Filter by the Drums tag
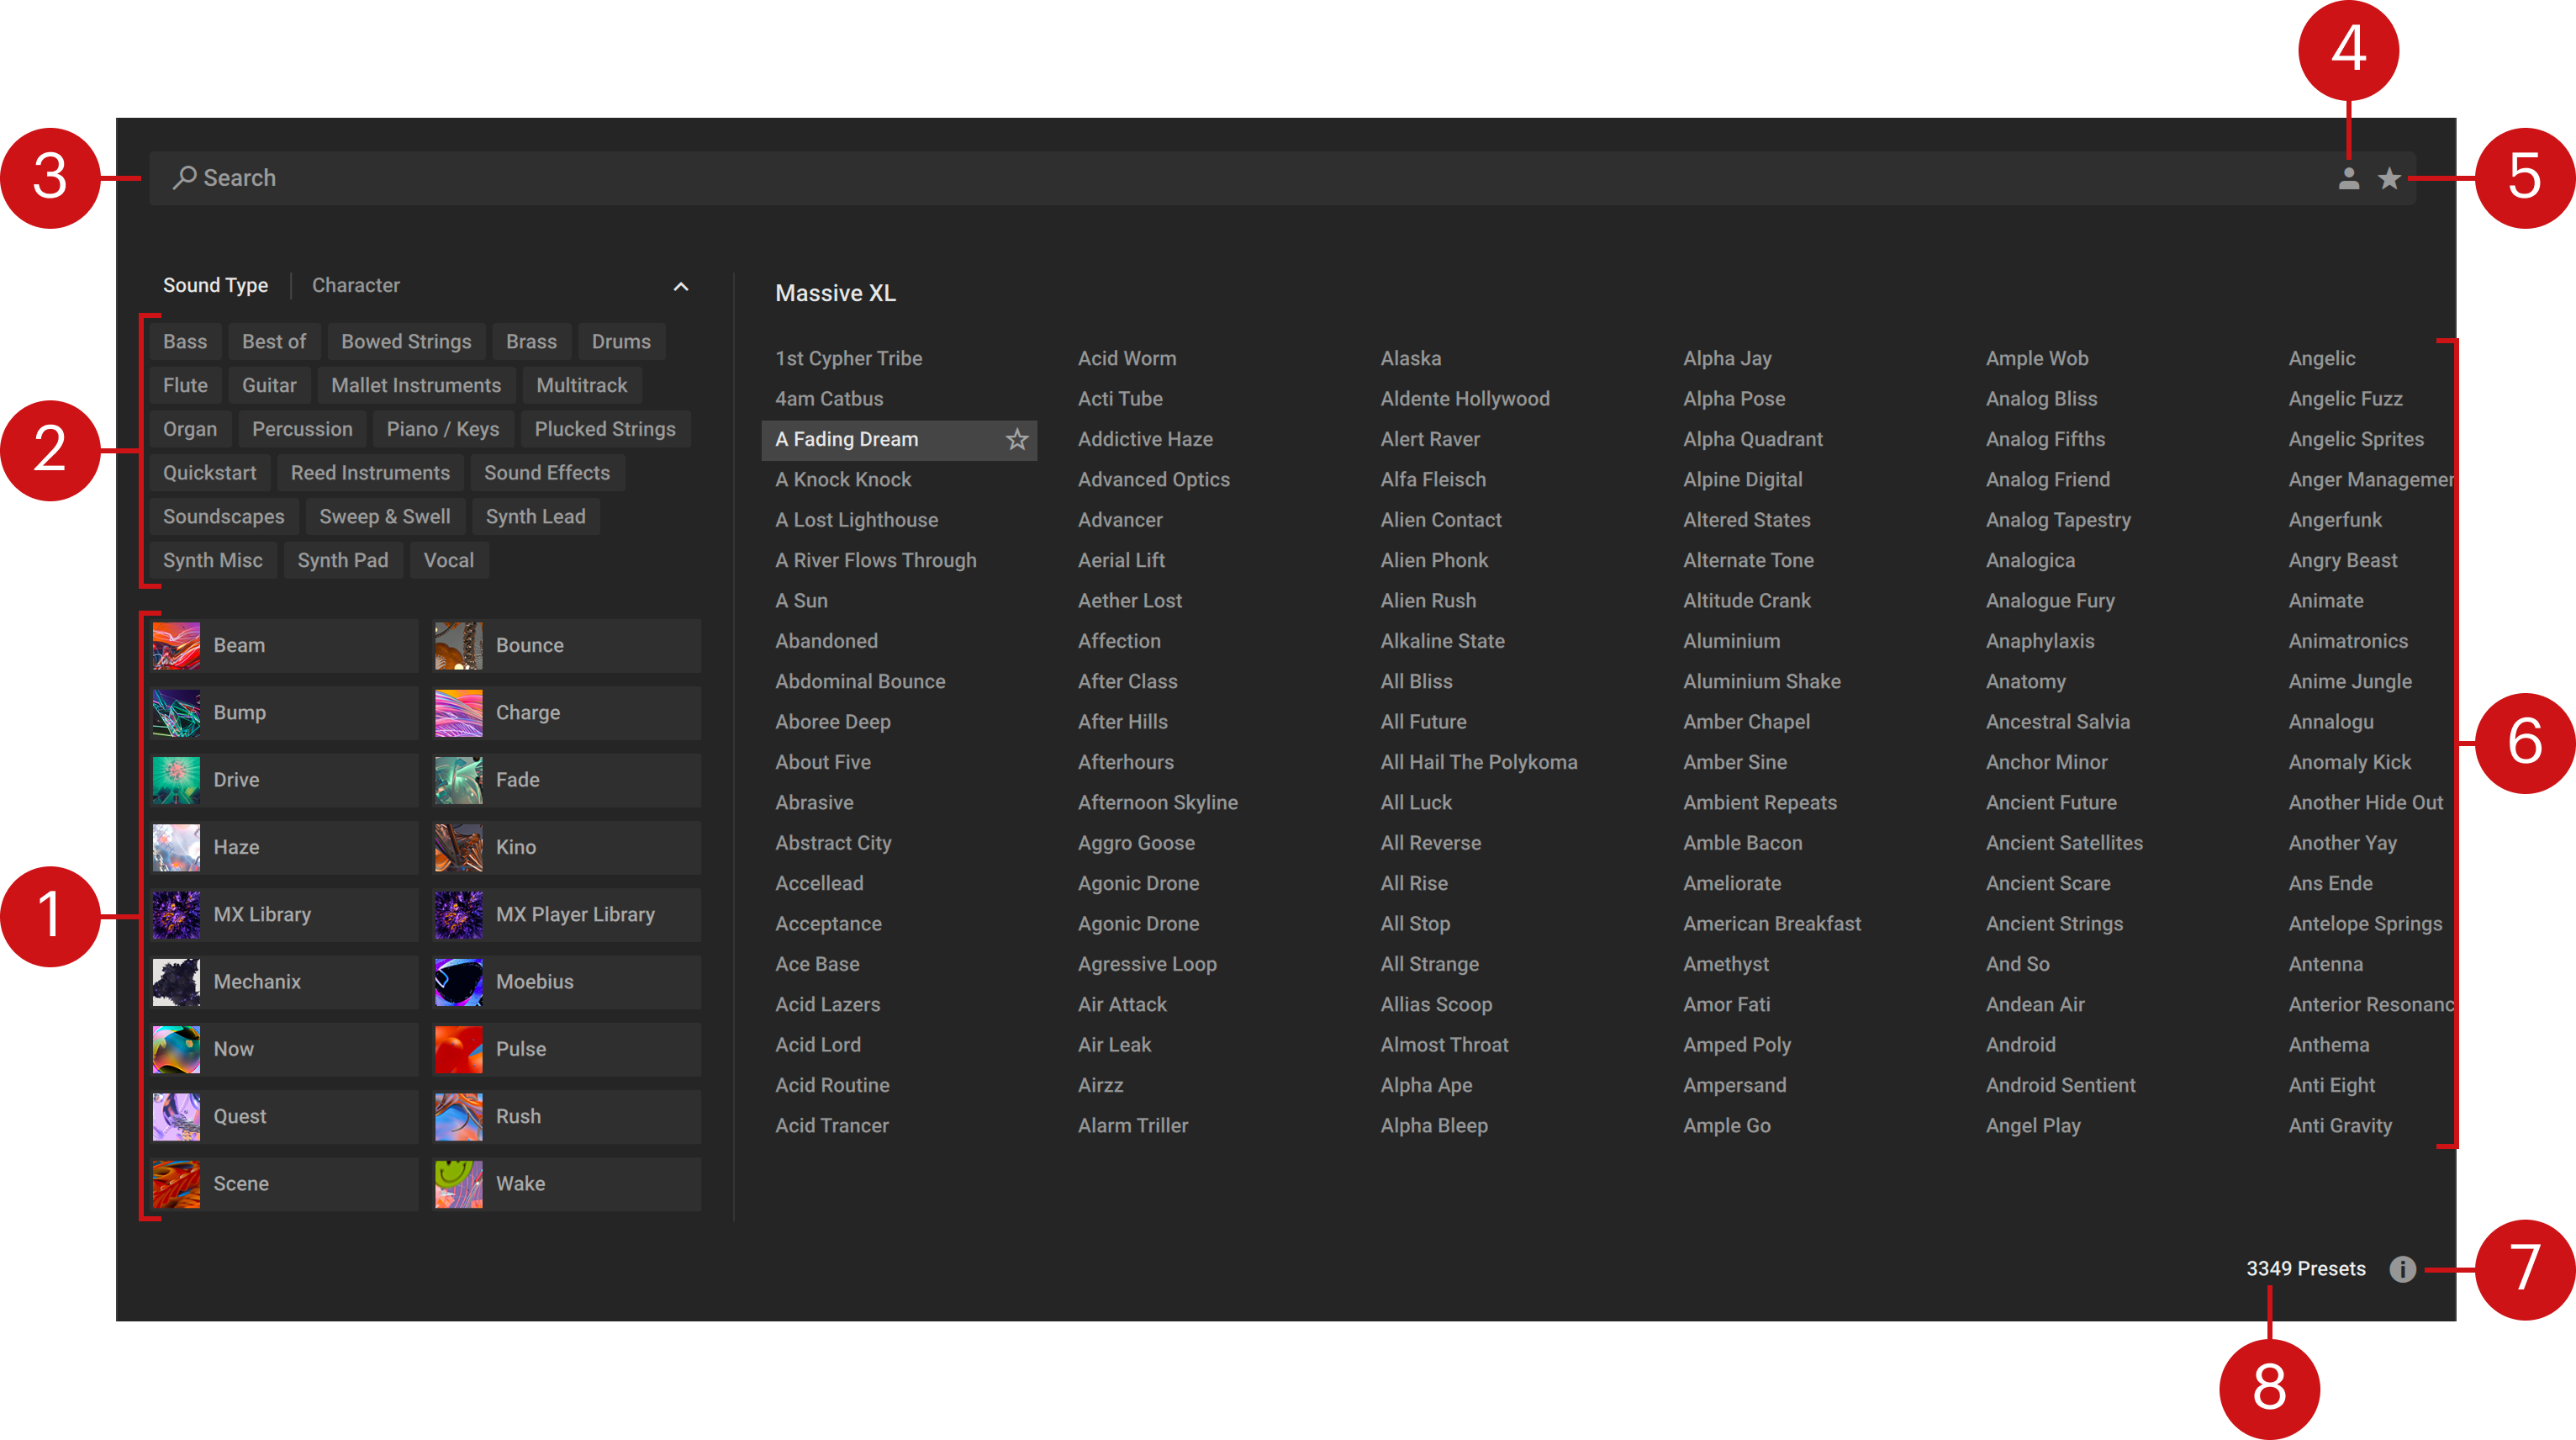2576x1440 pixels. (621, 342)
